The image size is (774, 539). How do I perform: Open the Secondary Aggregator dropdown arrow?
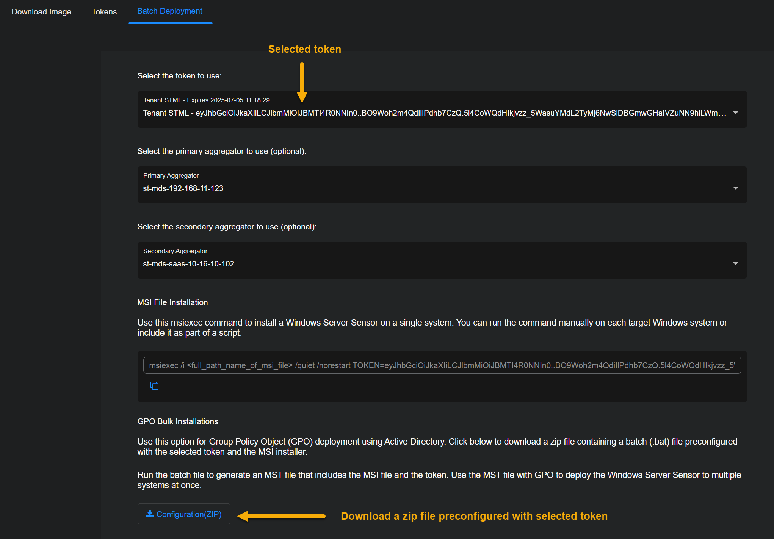(735, 264)
